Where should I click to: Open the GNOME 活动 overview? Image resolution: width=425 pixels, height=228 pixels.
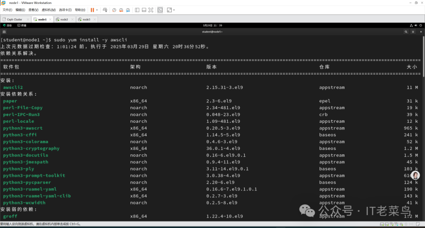point(7,26)
